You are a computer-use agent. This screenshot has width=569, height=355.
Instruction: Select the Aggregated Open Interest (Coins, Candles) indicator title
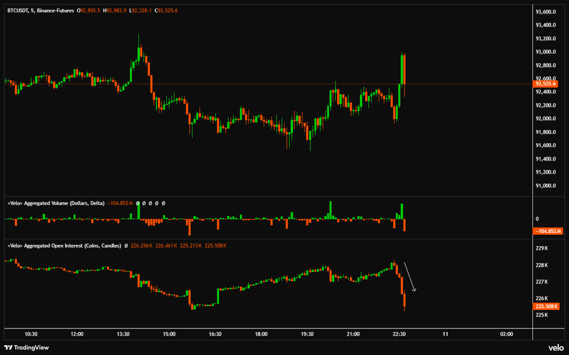point(64,246)
